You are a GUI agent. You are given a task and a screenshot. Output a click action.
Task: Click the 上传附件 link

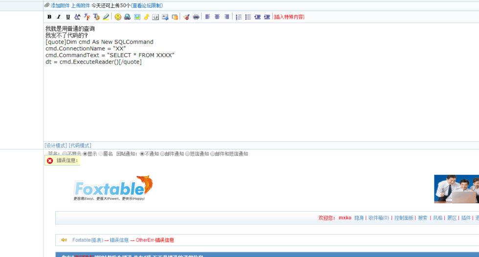[x=81, y=5]
